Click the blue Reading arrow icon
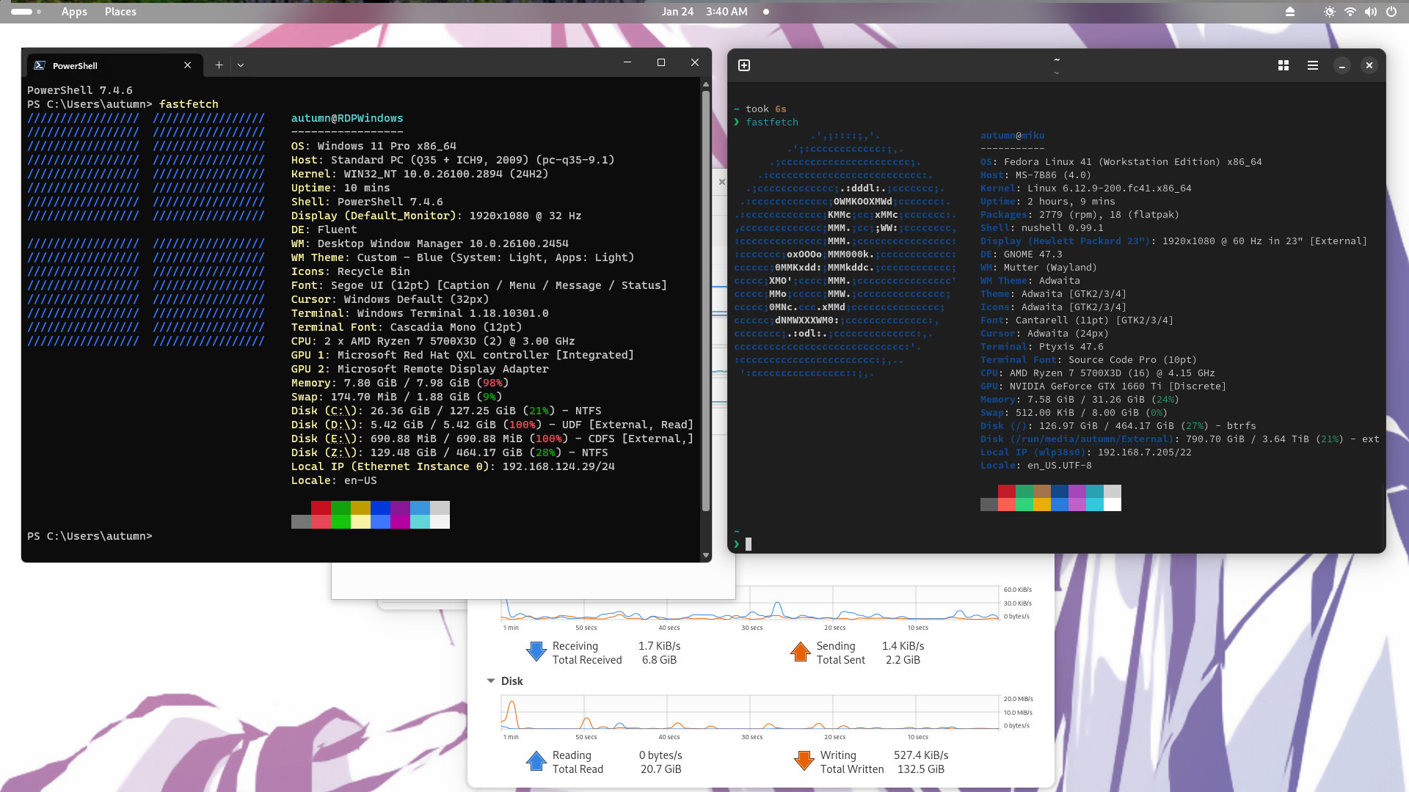Screen dimensions: 1409x792 pos(536,761)
